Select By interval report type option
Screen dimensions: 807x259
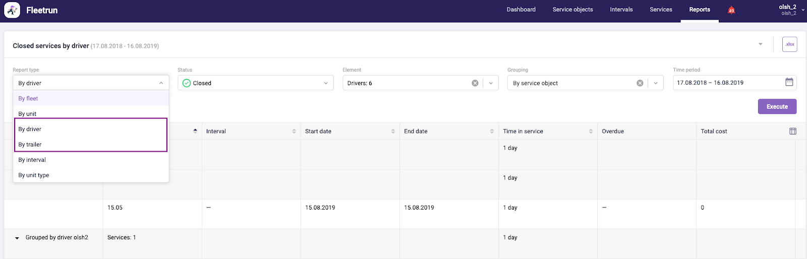coord(32,160)
